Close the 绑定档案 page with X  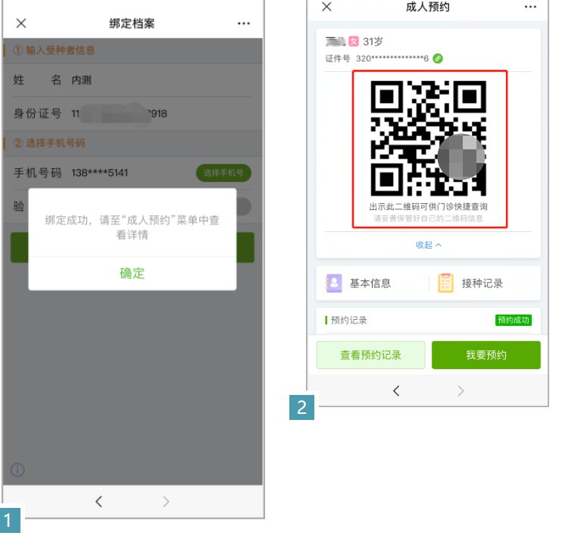click(21, 24)
